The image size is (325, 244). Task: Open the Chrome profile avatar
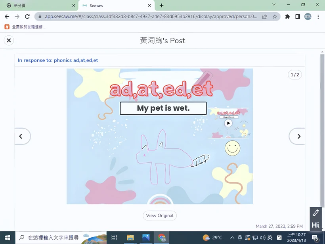(x=308, y=17)
